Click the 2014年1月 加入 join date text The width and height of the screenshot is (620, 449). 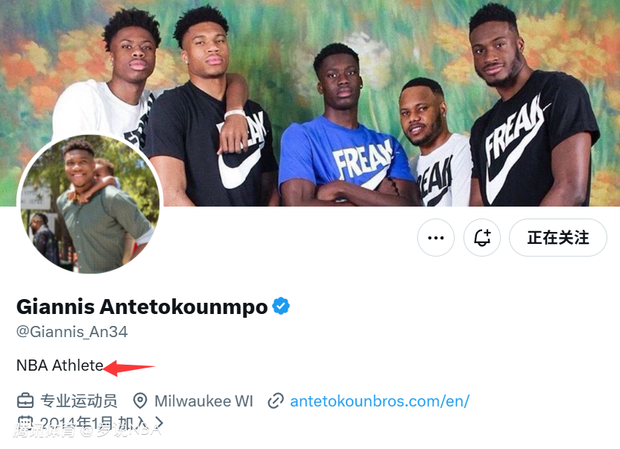93,424
